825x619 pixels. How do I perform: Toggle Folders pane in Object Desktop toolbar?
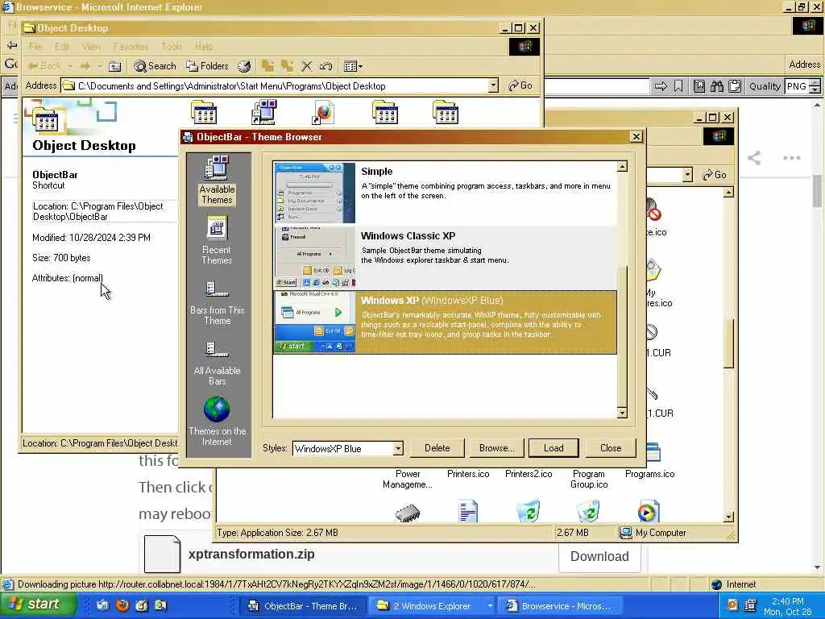click(x=207, y=66)
